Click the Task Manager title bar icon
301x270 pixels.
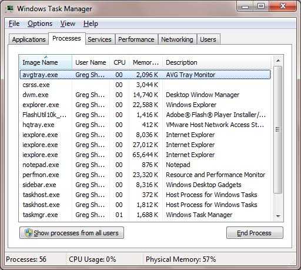pyautogui.click(x=10, y=8)
